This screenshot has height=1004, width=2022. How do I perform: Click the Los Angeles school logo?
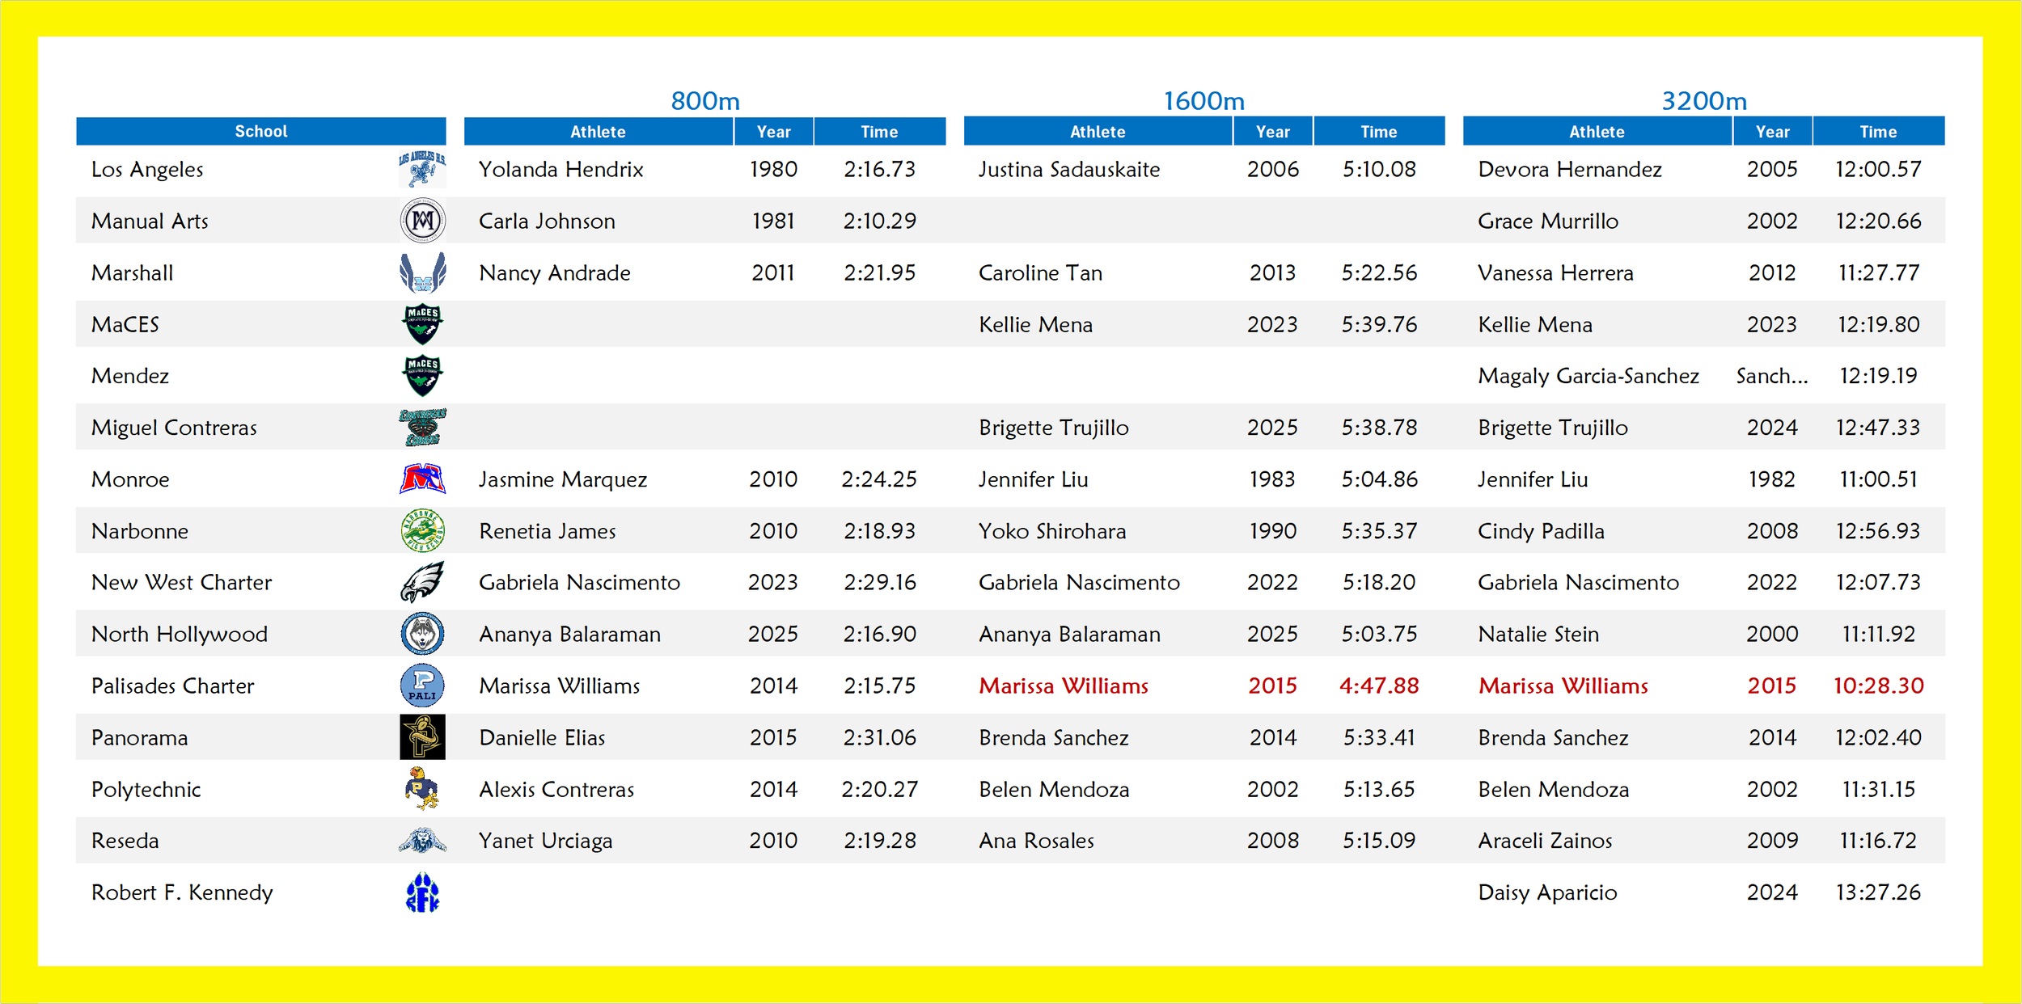(422, 169)
